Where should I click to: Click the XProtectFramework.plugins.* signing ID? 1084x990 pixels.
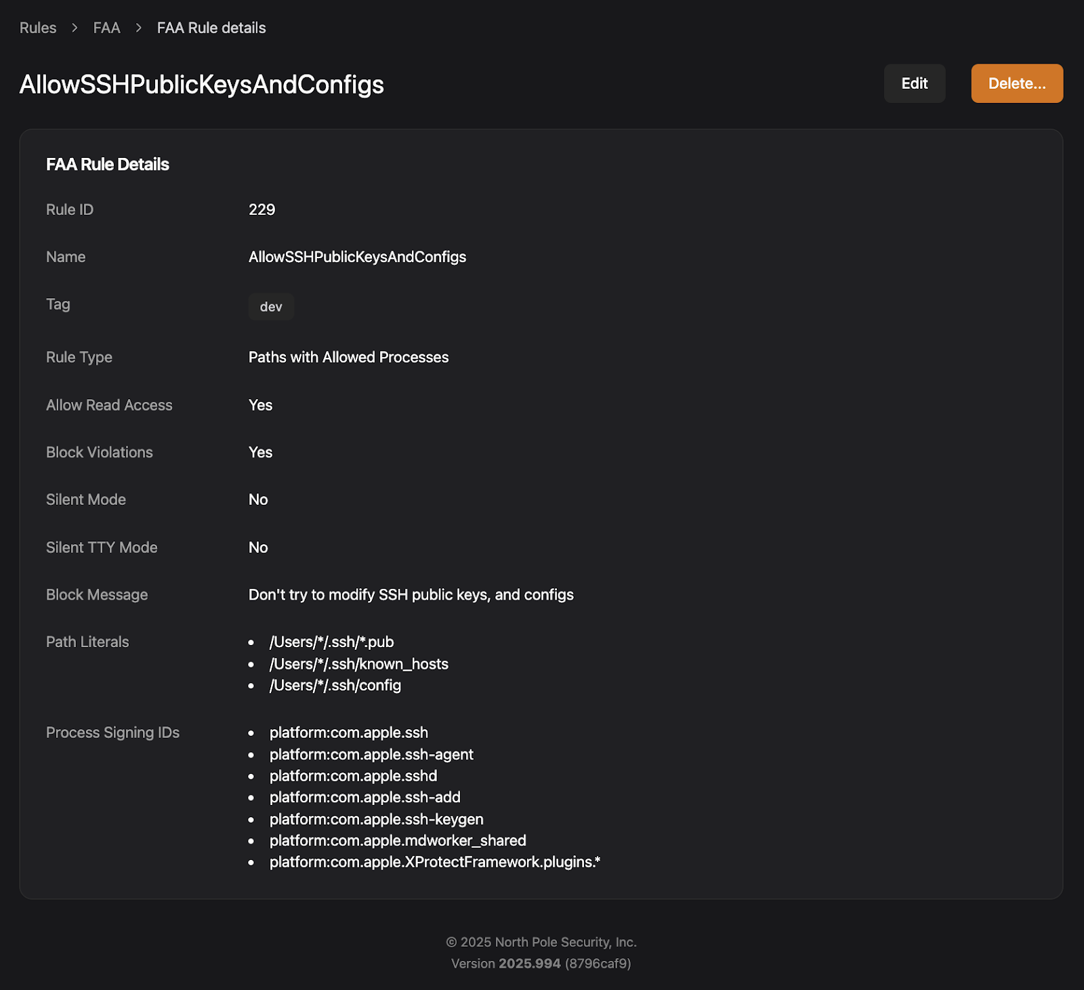(x=434, y=862)
